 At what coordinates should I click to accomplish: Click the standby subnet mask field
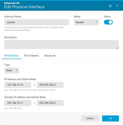tap(50, 103)
